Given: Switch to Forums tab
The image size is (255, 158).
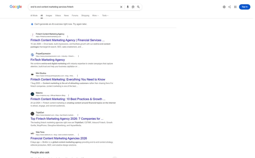Looking at the screenshot, I should 75,16.
